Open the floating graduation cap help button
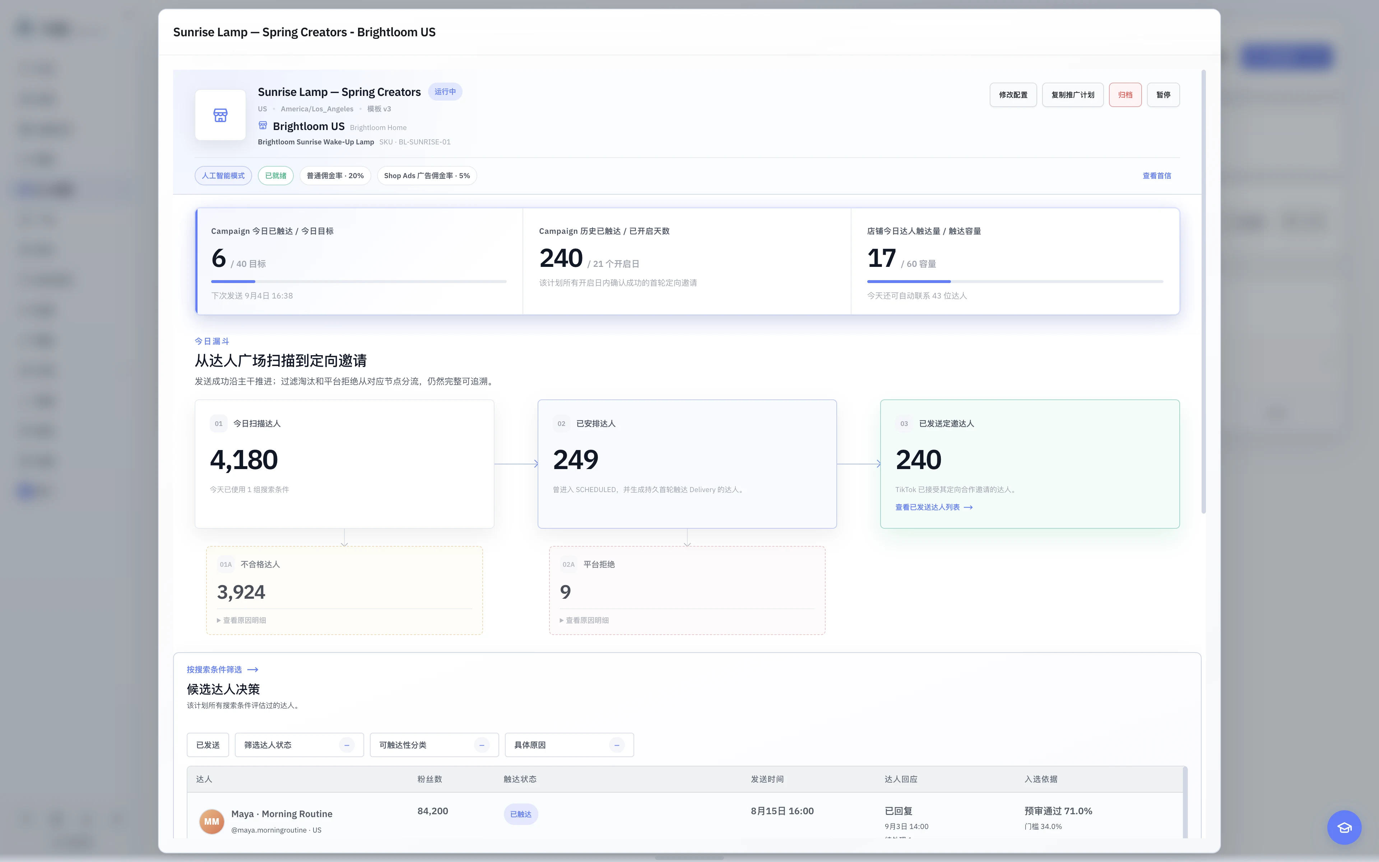Viewport: 1379px width, 862px height. point(1344,827)
